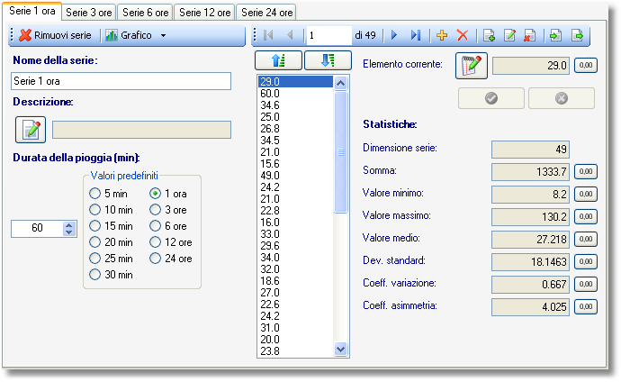The width and height of the screenshot is (621, 382).
Task: Click the Nome della serie text field
Action: [x=121, y=81]
